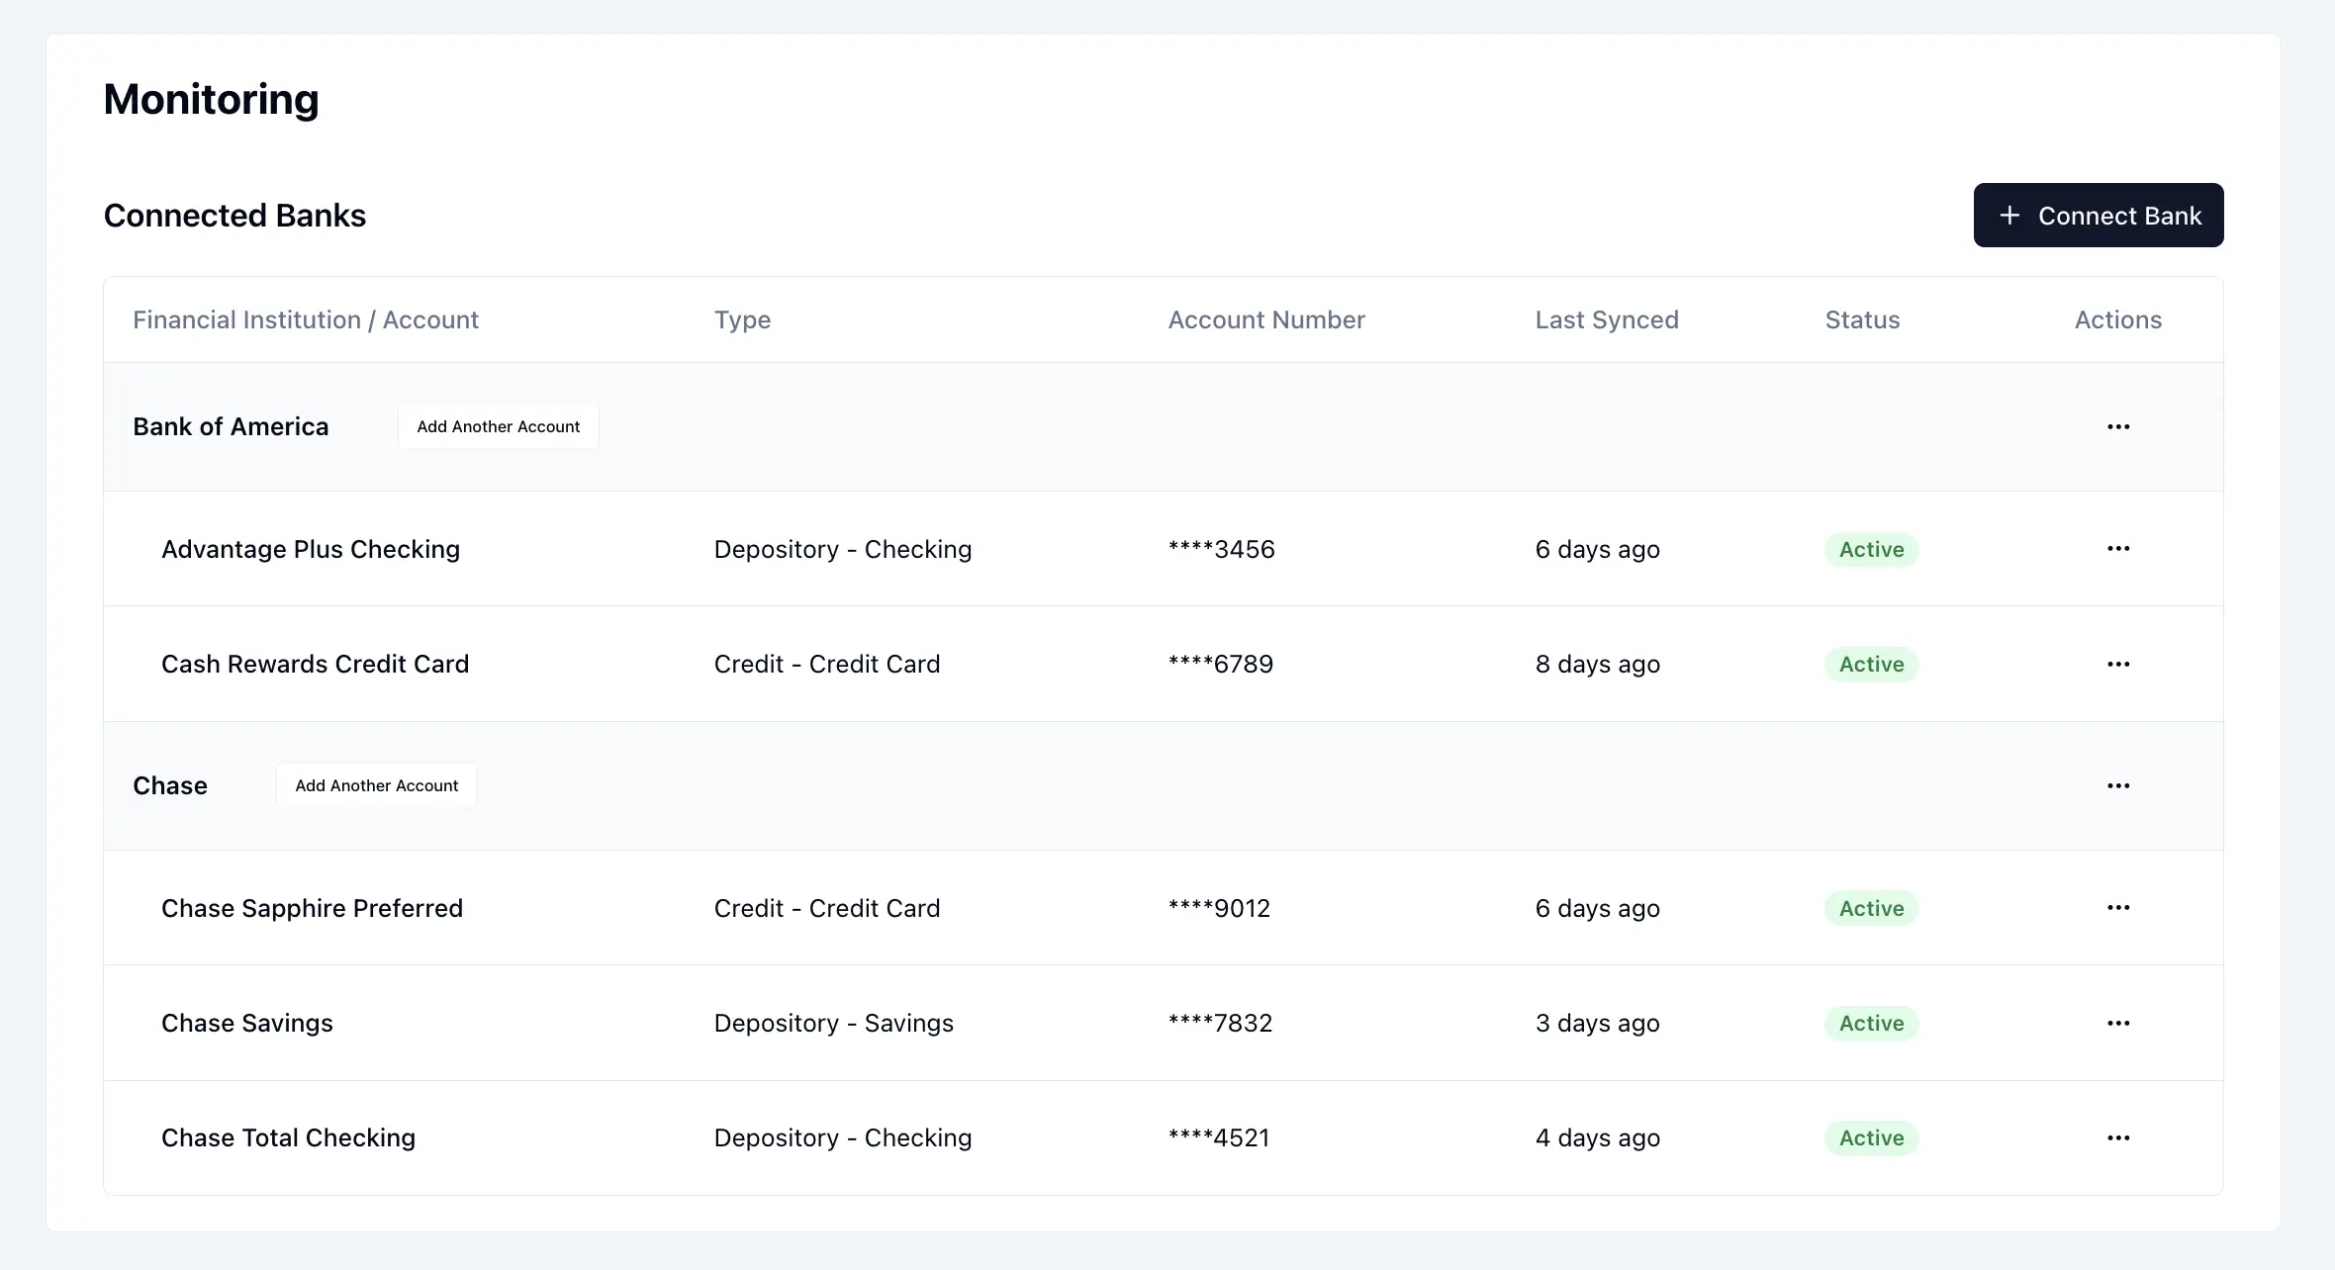Open actions for Chase Savings

(x=2118, y=1023)
